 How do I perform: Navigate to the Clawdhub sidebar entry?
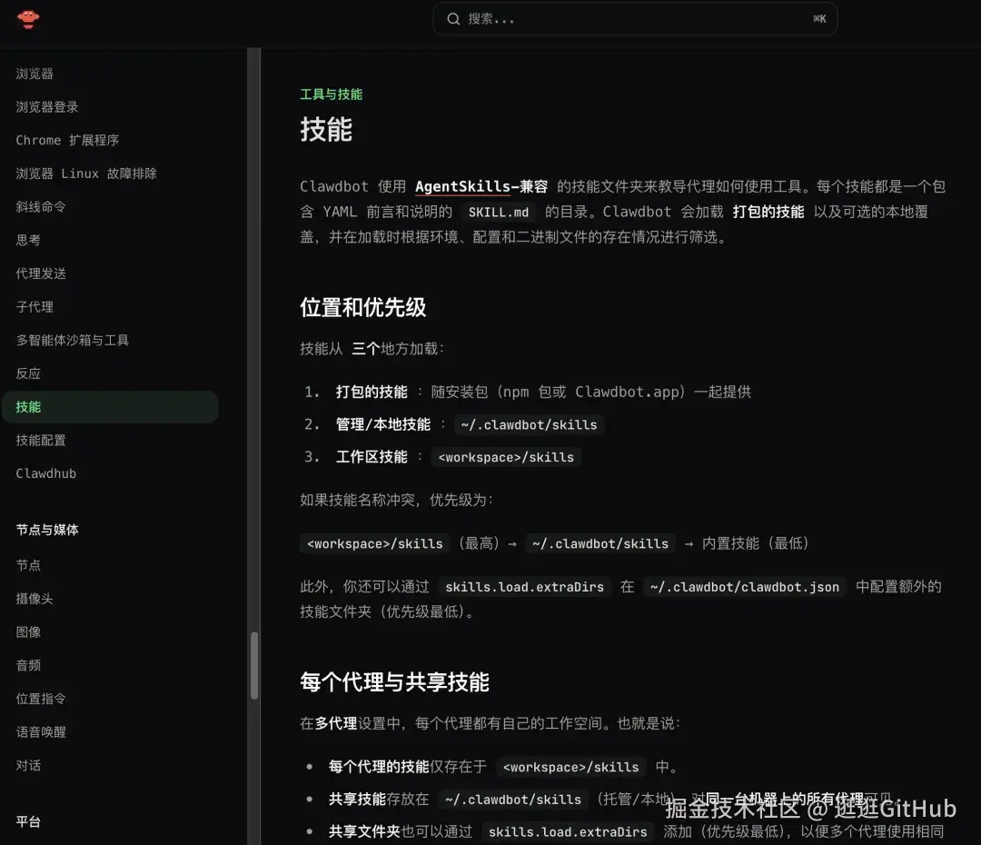pos(46,473)
